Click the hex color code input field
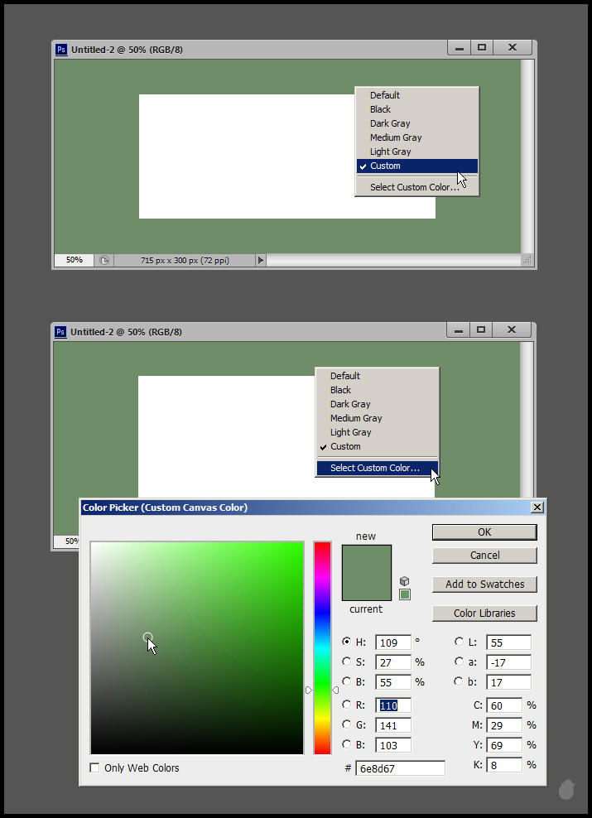The image size is (592, 818). pos(400,768)
